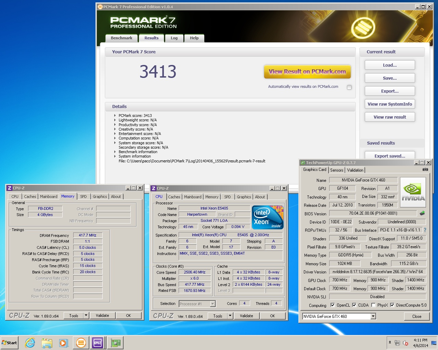The height and width of the screenshot is (350, 438).
Task: Expand Productivity score detail row
Action: (115, 125)
